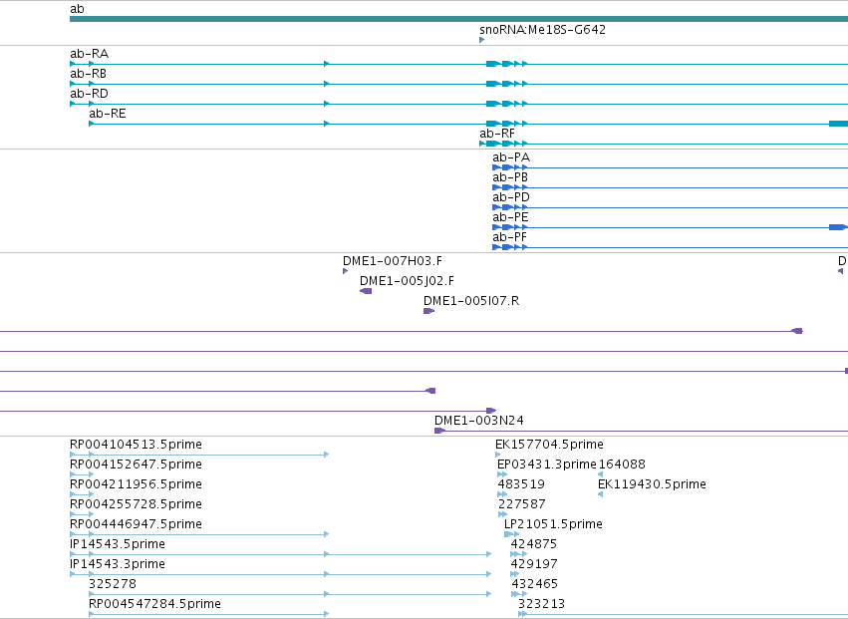Select the ab-PB protein label
The width and height of the screenshot is (848, 619).
[510, 177]
